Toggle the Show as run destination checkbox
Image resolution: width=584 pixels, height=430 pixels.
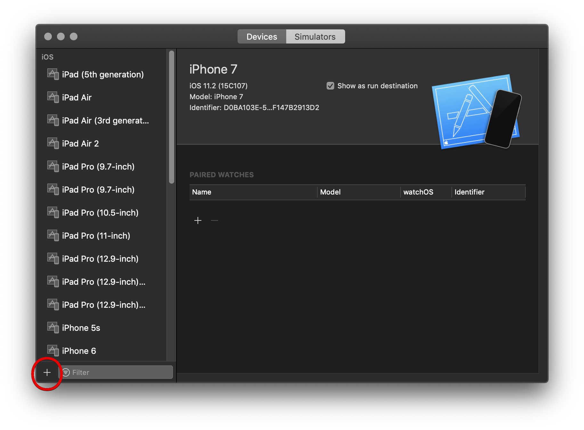330,86
